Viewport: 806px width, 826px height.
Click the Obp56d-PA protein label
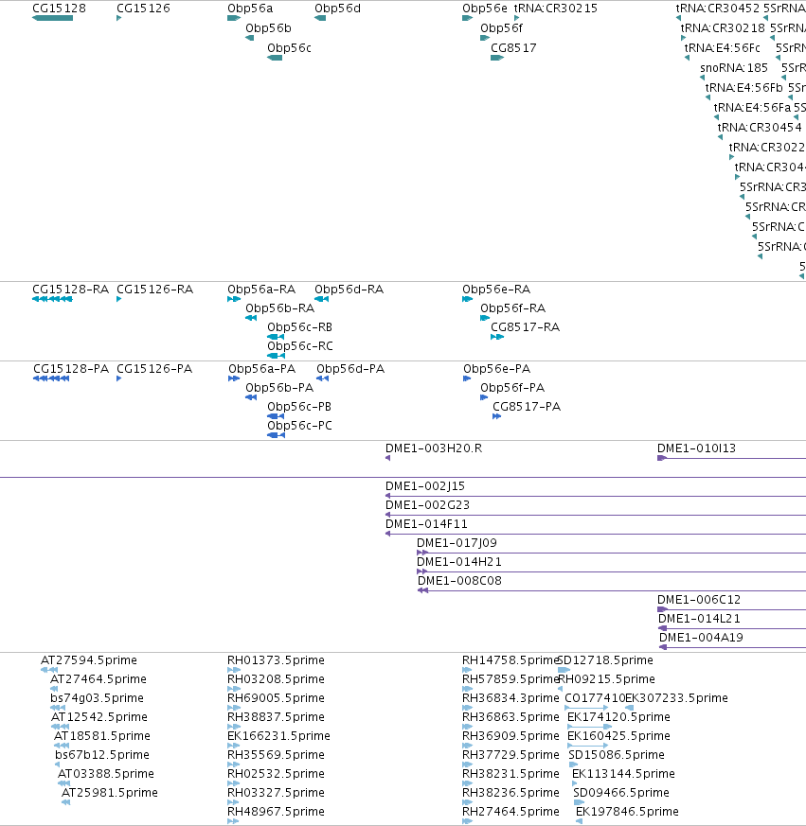click(350, 369)
